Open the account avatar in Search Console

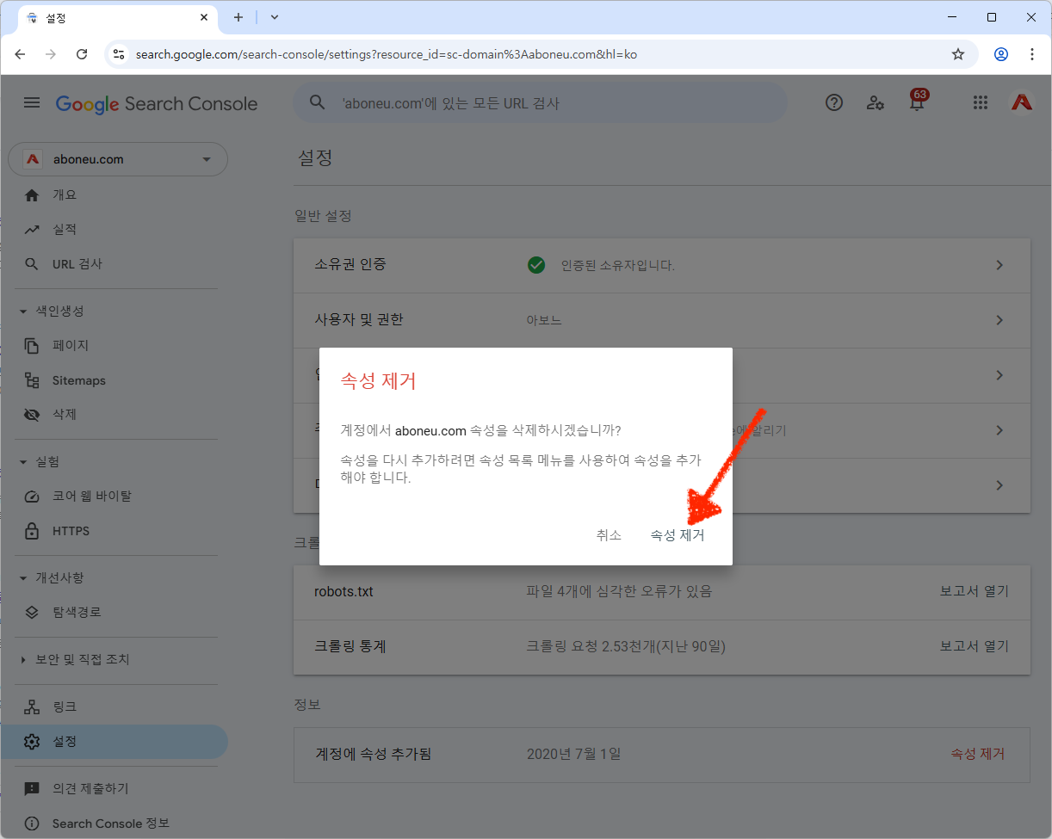[x=1022, y=103]
